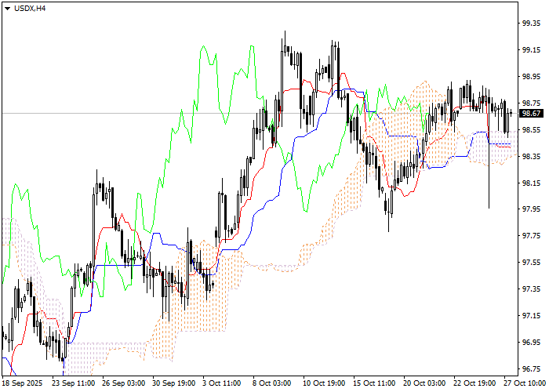Select the 20 Oct 03:00 time label
Image resolution: width=549 pixels, height=392 pixels.
tap(424, 383)
